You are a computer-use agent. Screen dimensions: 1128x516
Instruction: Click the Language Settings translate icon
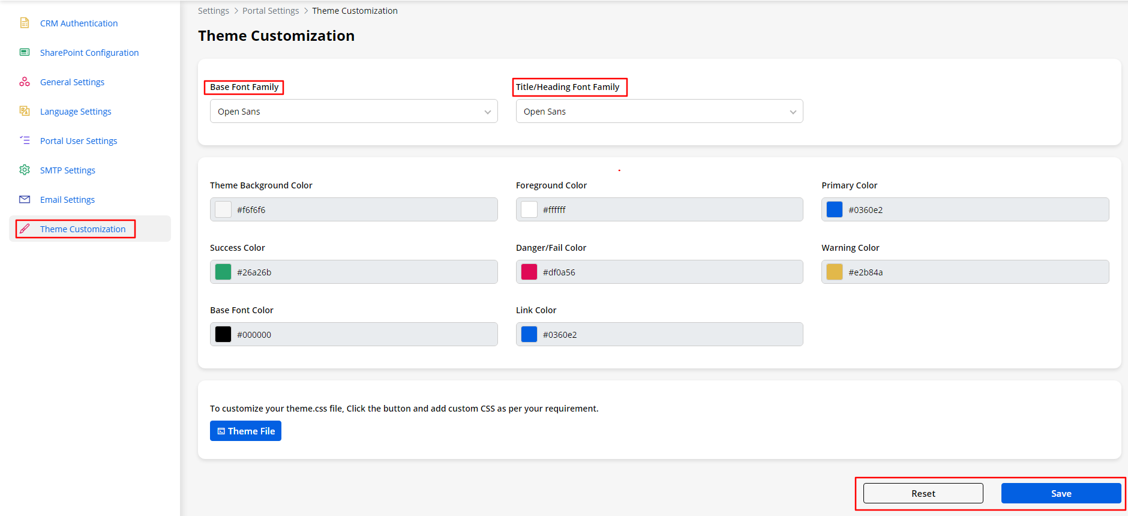(x=25, y=111)
